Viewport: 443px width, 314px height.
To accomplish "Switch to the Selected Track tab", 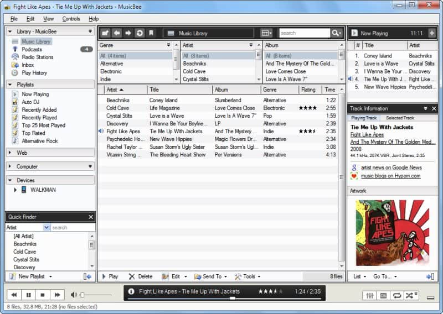I will [x=400, y=118].
